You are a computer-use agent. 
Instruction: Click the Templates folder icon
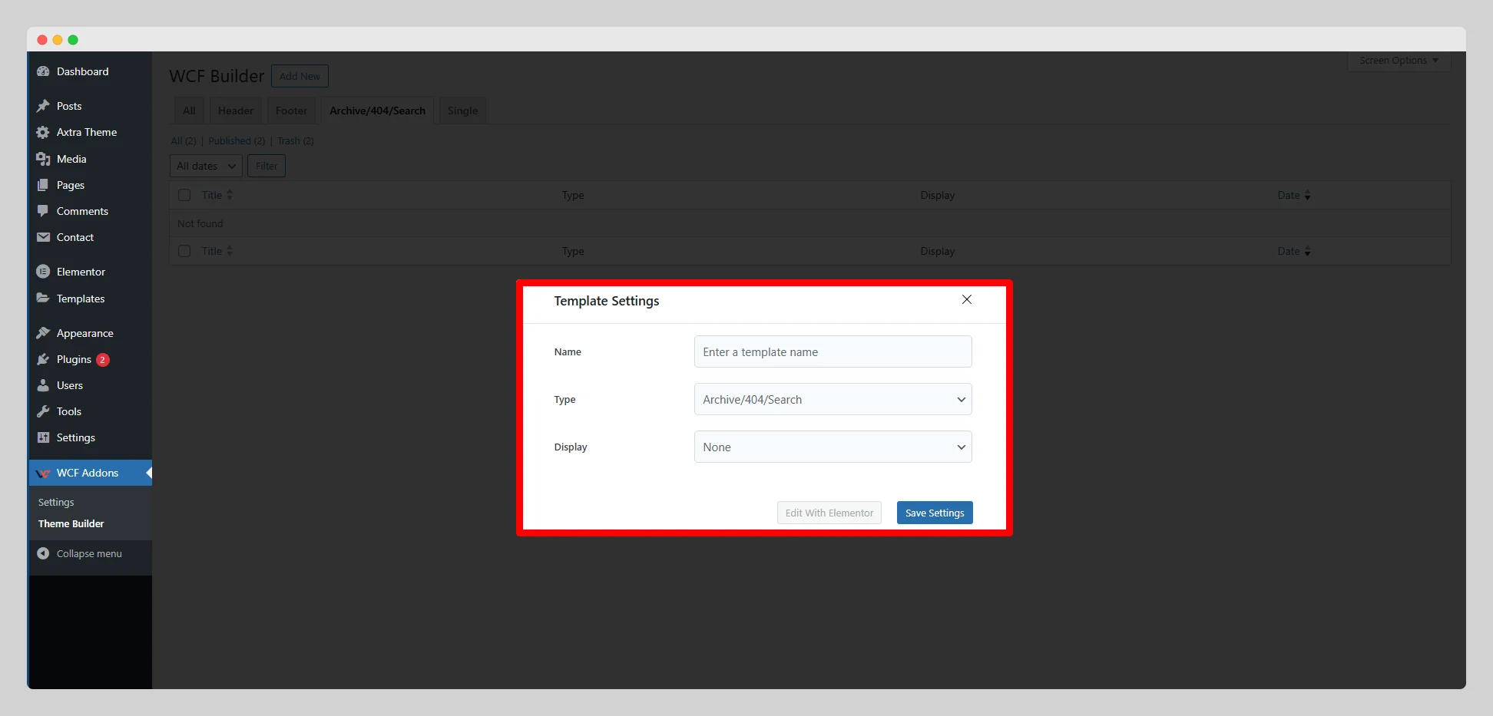[43, 299]
